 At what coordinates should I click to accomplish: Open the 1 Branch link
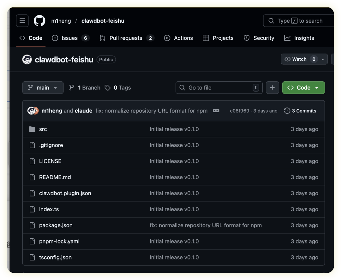[85, 88]
